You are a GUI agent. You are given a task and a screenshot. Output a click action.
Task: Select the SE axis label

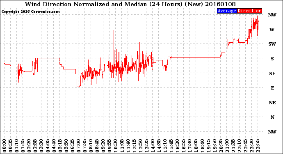[x=272, y=74]
